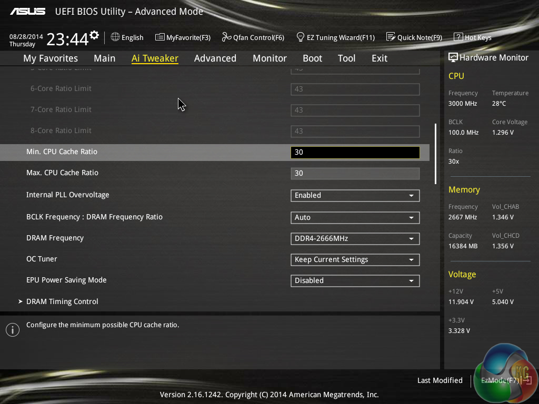Select the Internal PLL Overvoltage label

point(68,195)
